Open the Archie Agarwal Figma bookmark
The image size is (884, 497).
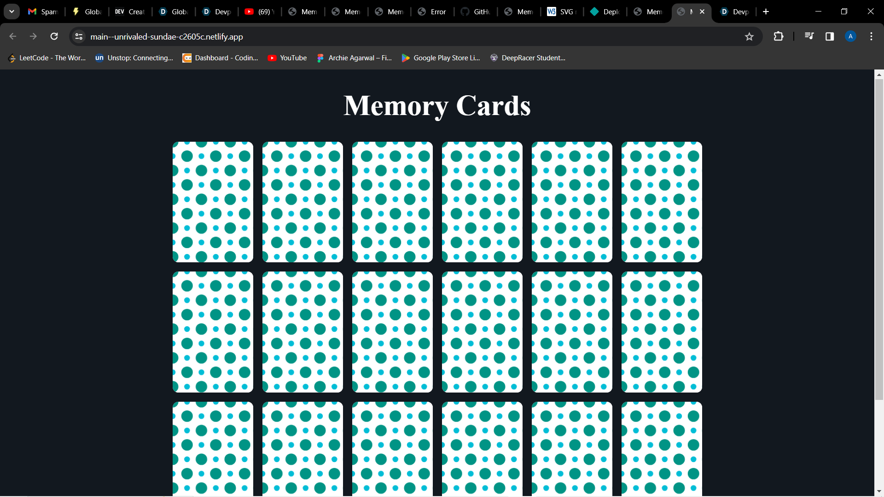[x=354, y=58]
